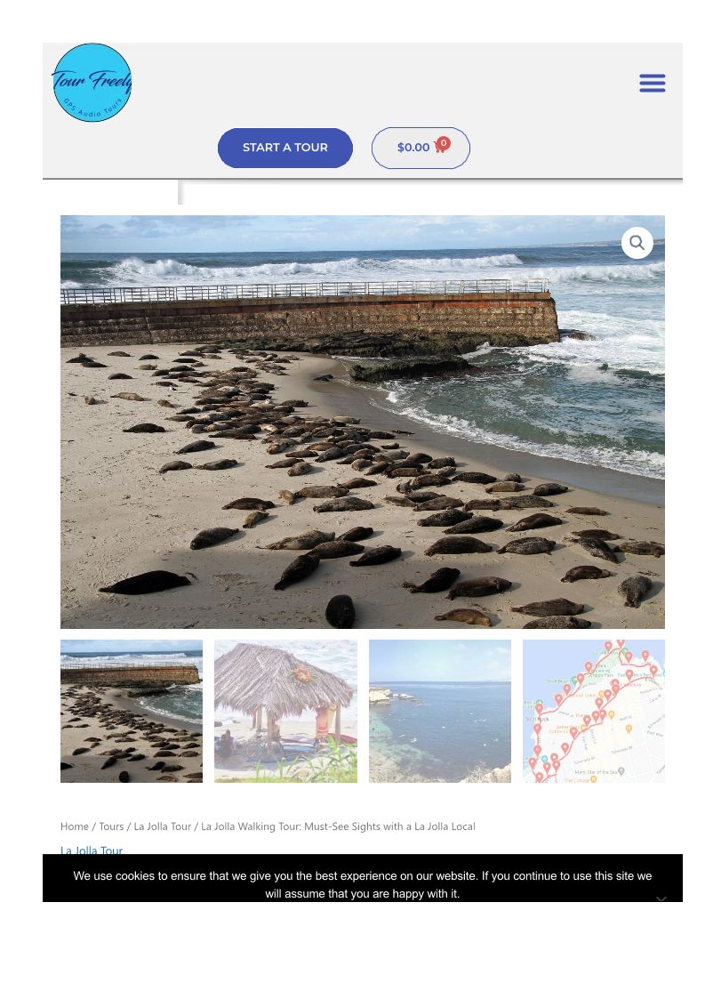
Task: Select the route map thumbnail
Action: [594, 711]
